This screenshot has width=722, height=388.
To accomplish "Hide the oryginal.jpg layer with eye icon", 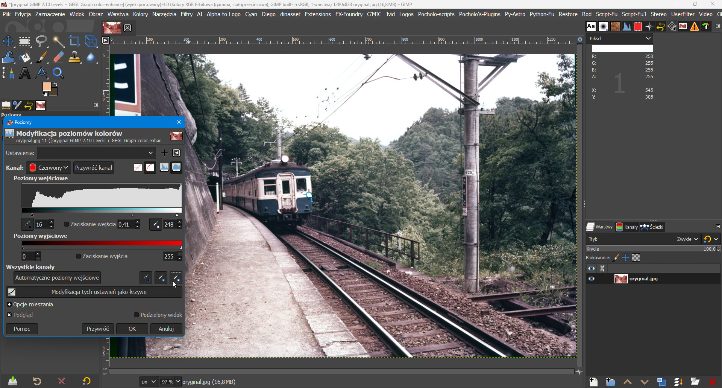I will point(592,279).
